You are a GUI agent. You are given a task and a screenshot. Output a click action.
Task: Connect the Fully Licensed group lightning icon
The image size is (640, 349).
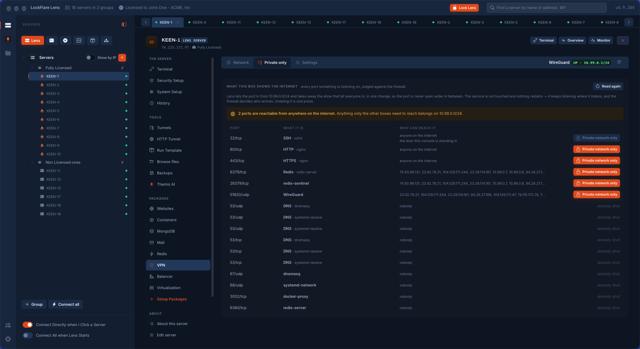click(x=122, y=68)
